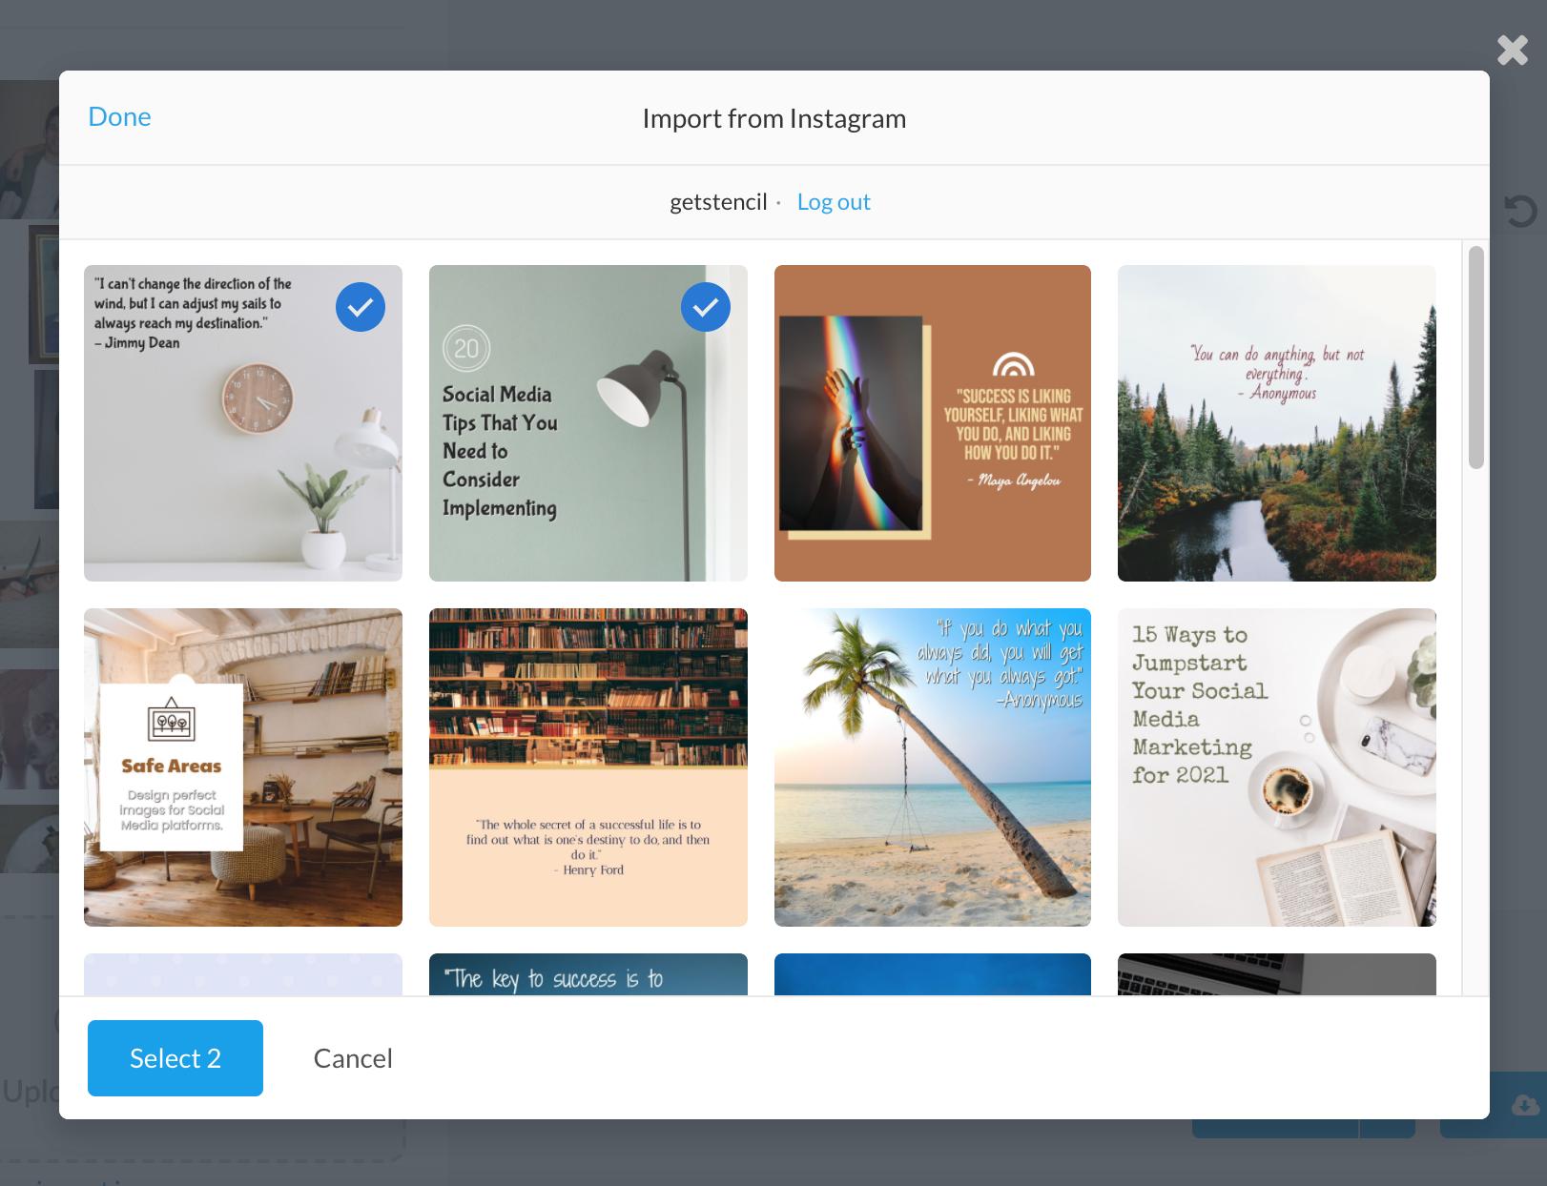Select the Safe Areas design thumbnail
1547x1186 pixels.
[x=242, y=767]
